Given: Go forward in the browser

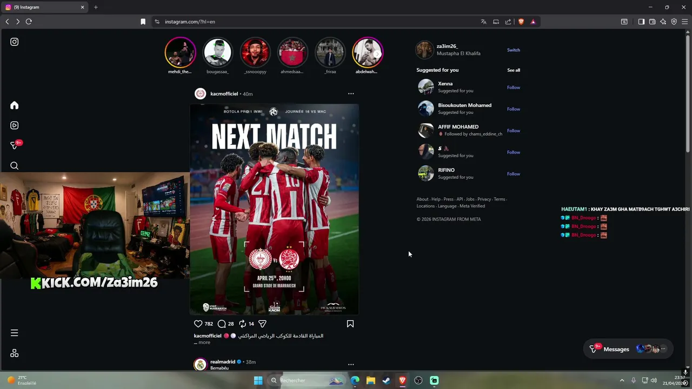Looking at the screenshot, I should (18, 22).
